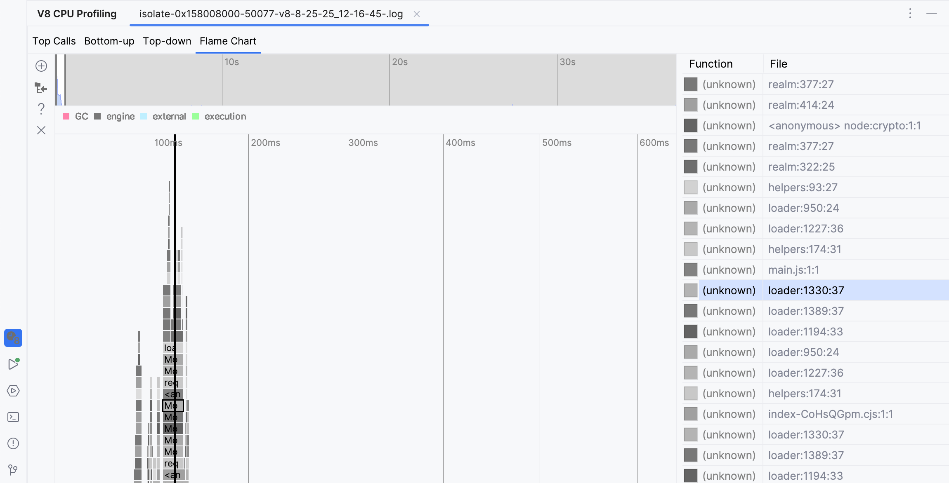The height and width of the screenshot is (483, 949).
Task: Close the isolate log file tab
Action: coord(417,14)
